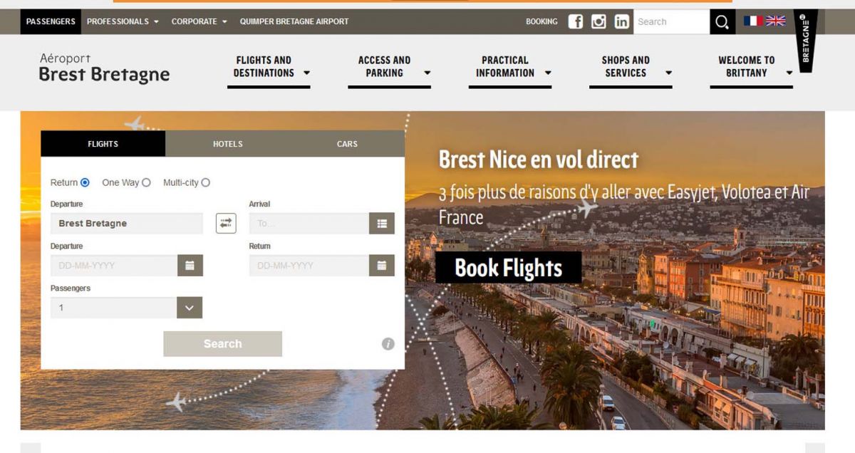This screenshot has height=453, width=855.
Task: Swap departure and arrival airports icon
Action: (226, 223)
